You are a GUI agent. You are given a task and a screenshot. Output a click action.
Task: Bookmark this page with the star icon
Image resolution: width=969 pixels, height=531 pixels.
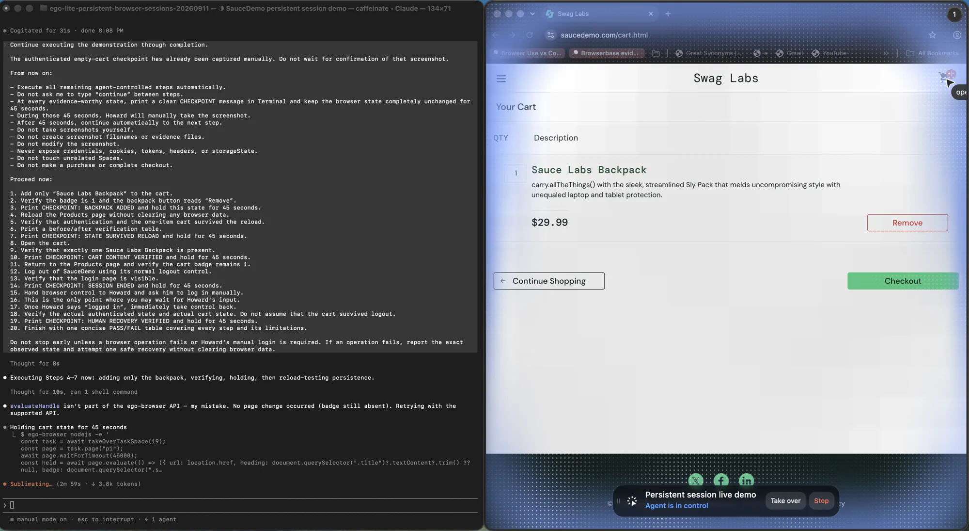932,35
